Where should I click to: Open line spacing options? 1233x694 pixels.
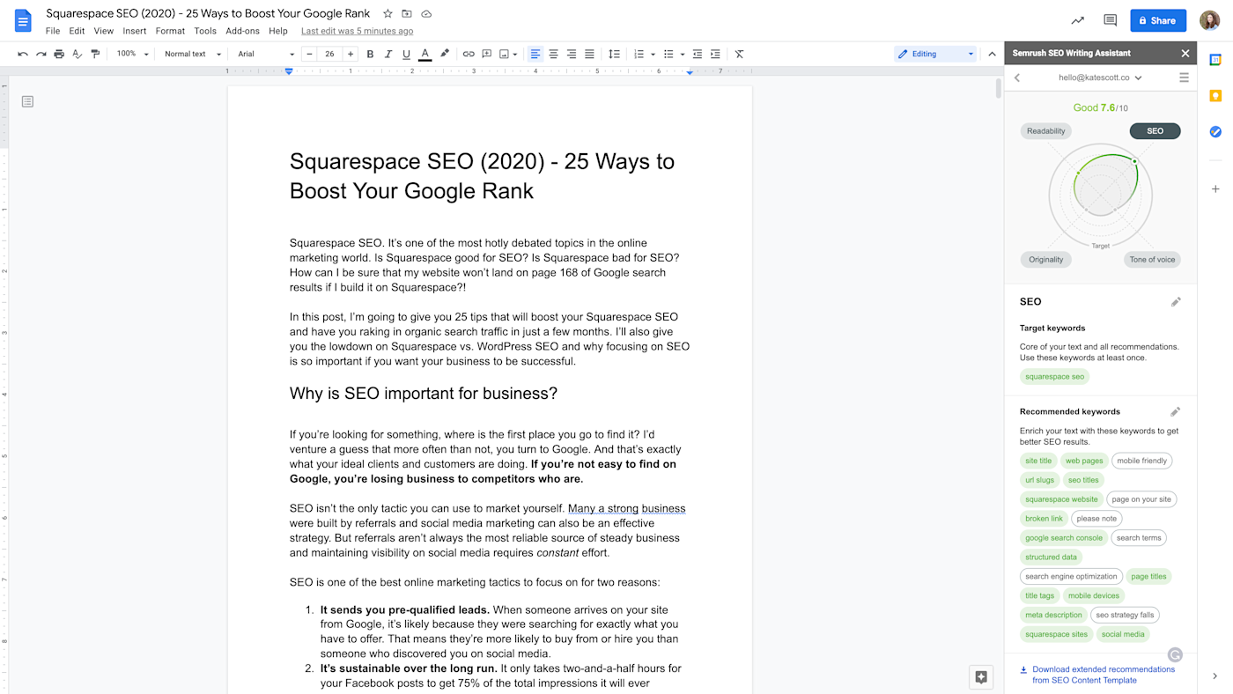tap(615, 54)
